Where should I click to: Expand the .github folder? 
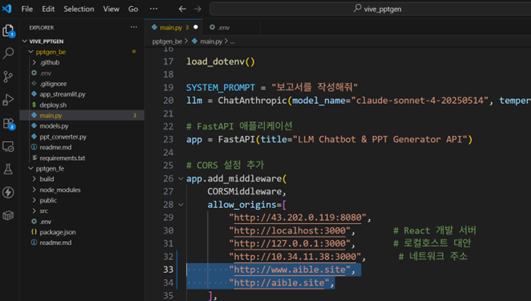point(34,62)
